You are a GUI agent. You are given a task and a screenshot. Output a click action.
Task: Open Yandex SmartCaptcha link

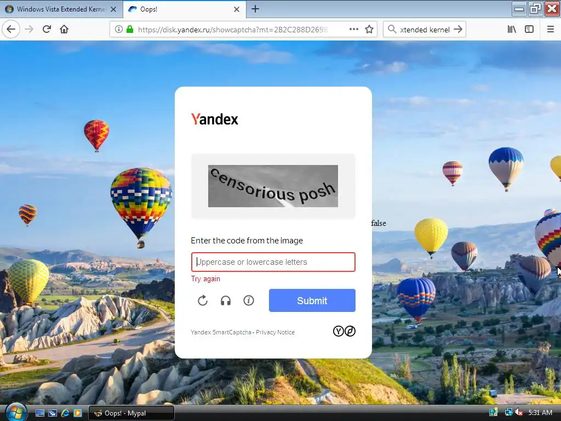point(221,332)
